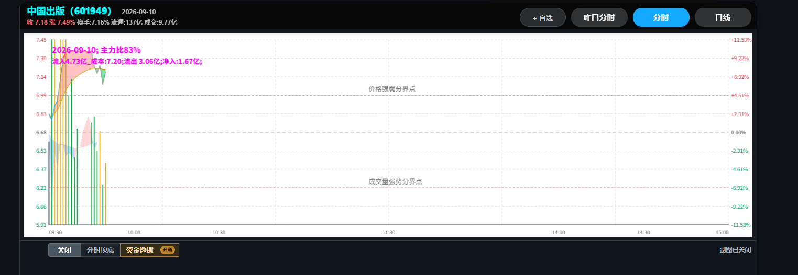Click the 7.45 price axis label
The image size is (798, 275).
(x=41, y=40)
